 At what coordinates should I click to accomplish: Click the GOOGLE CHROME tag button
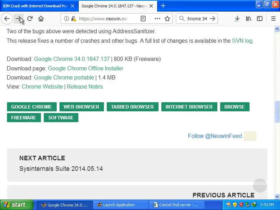tap(31, 107)
